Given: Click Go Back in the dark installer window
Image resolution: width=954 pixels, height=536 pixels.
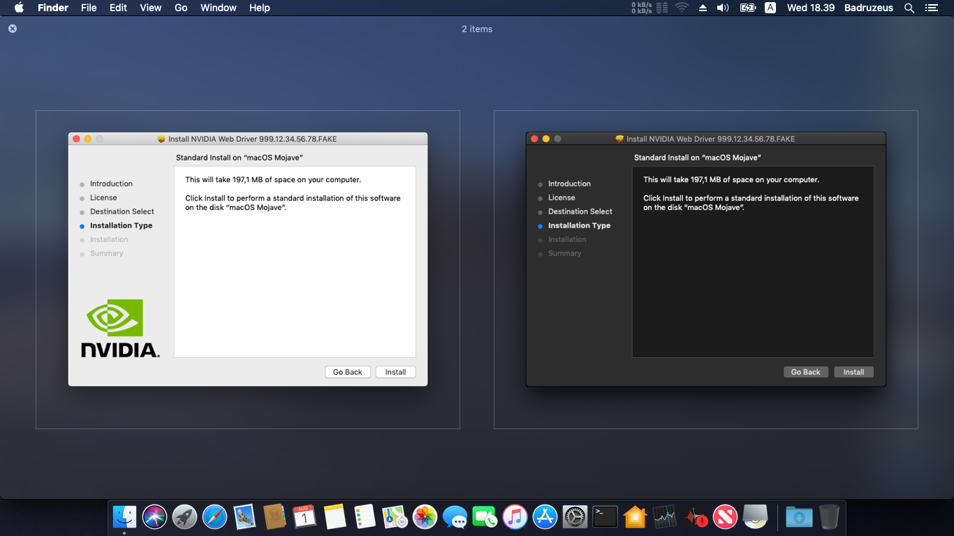Looking at the screenshot, I should pyautogui.click(x=805, y=372).
